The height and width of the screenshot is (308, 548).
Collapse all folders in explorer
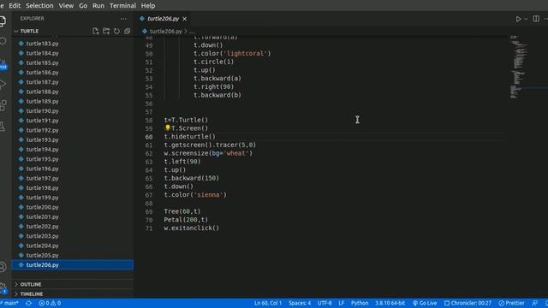(x=128, y=31)
